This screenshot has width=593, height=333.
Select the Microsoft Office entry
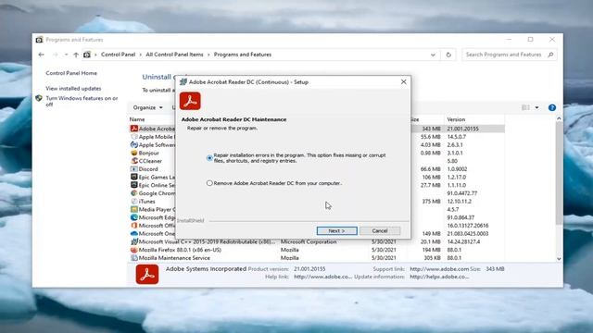pyautogui.click(x=152, y=226)
